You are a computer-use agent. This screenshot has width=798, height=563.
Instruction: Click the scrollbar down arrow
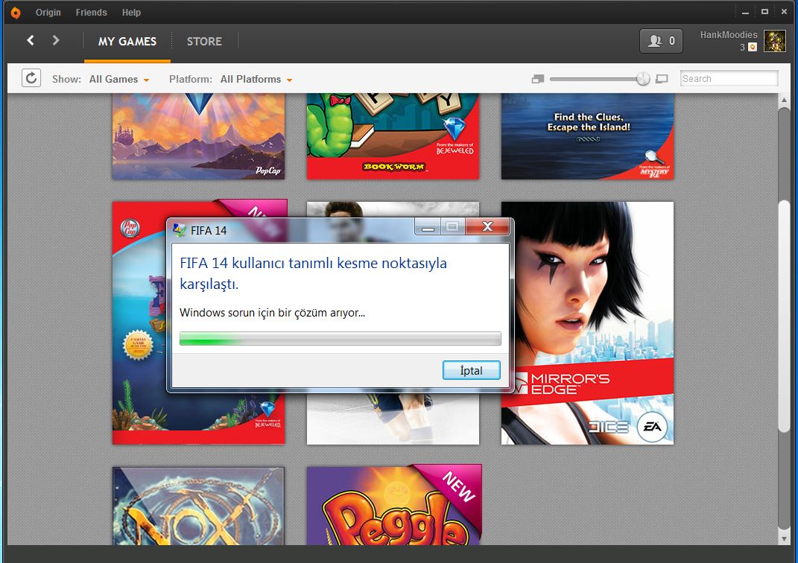pos(784,538)
